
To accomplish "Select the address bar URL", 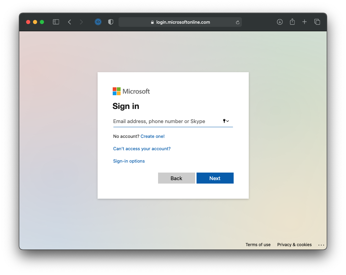I will [x=183, y=22].
